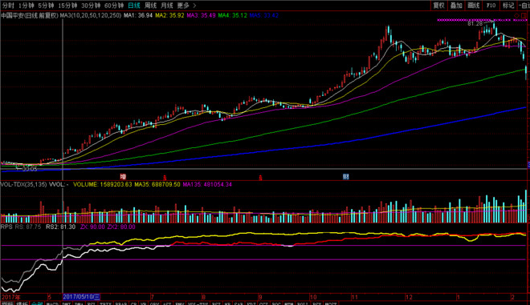Image resolution: width=530 pixels, height=305 pixels.
Task: Toggle the 复权 price adjustment option
Action: point(438,6)
